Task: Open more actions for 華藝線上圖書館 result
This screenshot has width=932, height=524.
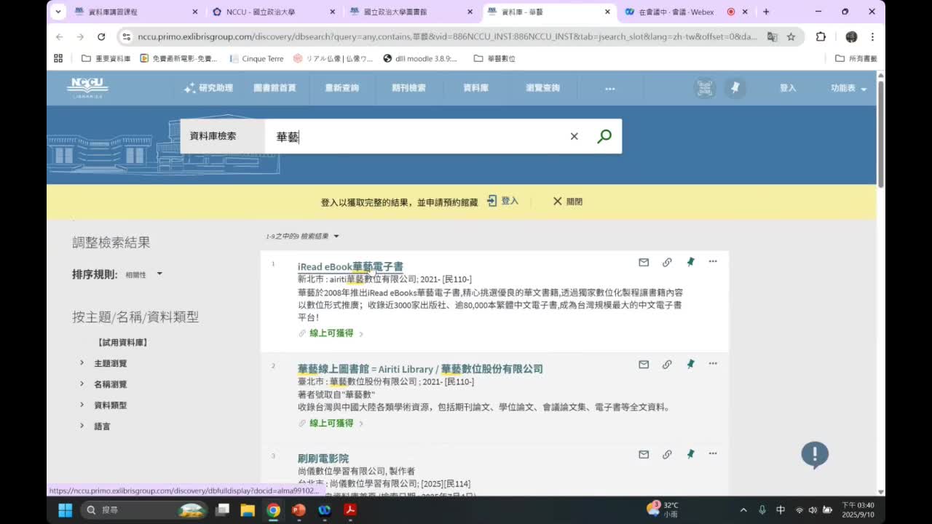Action: tap(712, 364)
